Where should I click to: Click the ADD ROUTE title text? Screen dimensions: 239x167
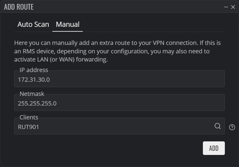click(x=19, y=7)
